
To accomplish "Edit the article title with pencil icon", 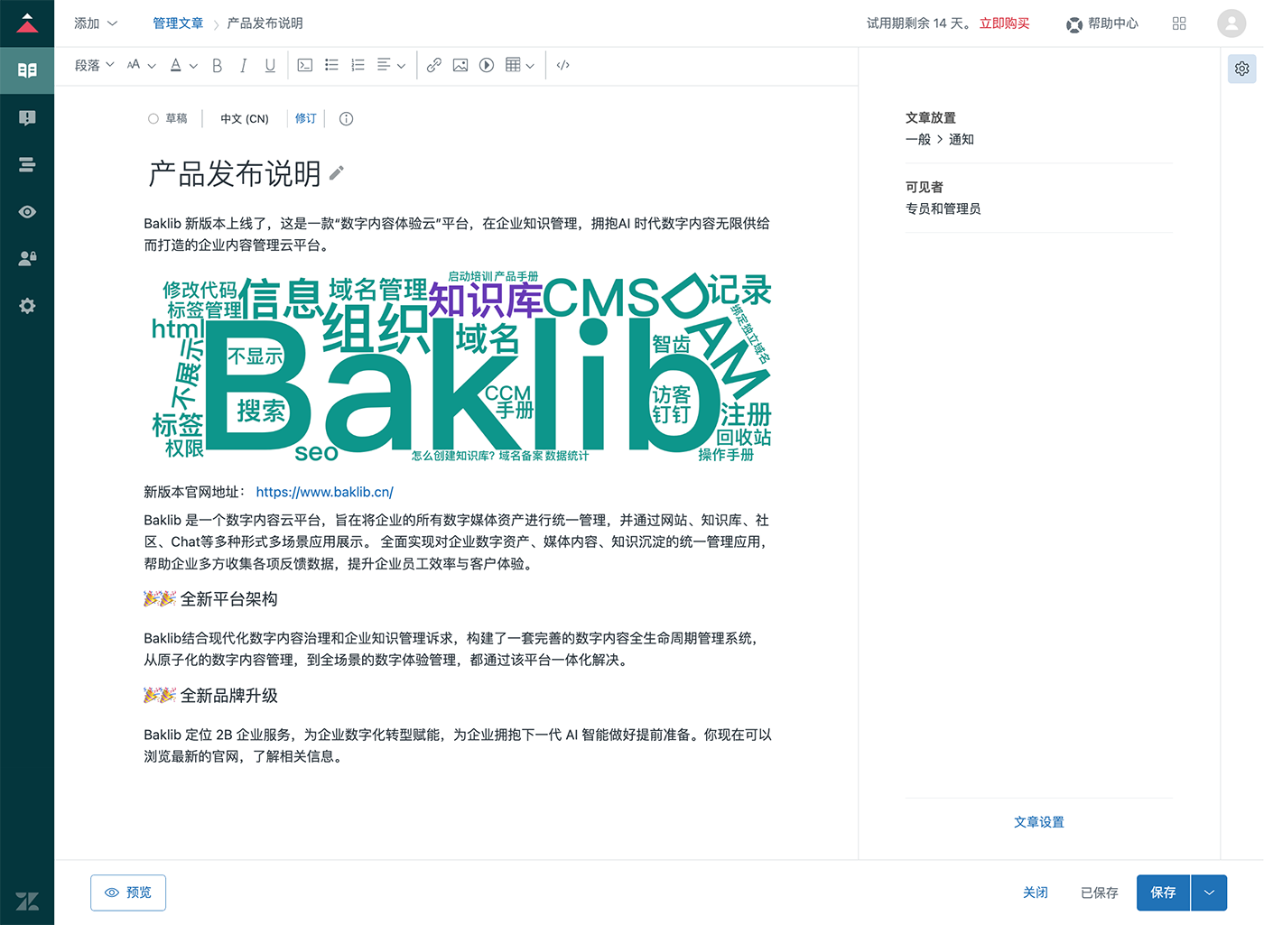I will click(x=337, y=172).
